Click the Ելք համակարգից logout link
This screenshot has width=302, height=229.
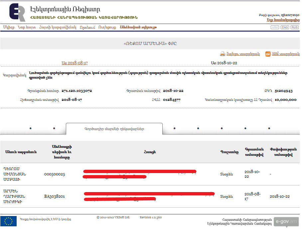tap(283, 20)
